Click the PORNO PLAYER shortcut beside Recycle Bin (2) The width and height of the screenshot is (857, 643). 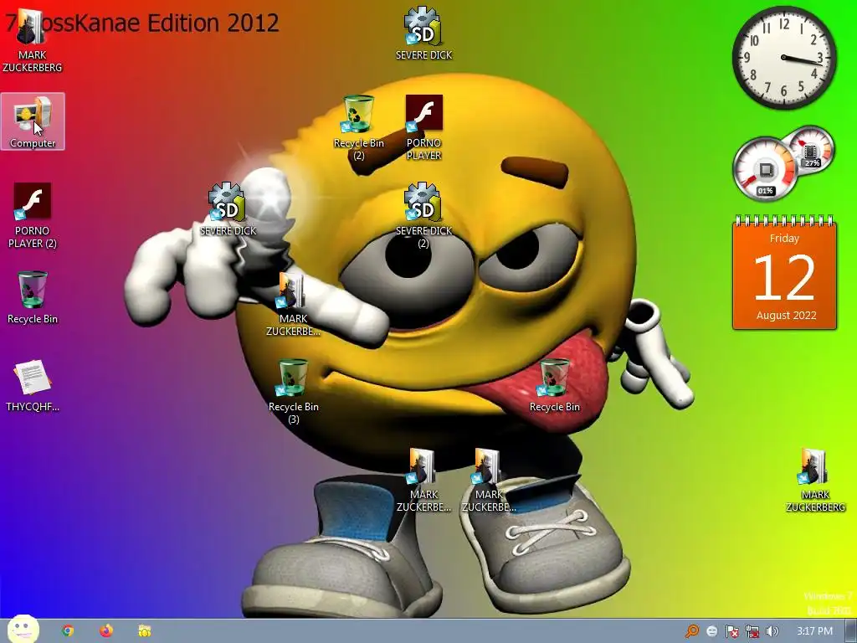423,127
